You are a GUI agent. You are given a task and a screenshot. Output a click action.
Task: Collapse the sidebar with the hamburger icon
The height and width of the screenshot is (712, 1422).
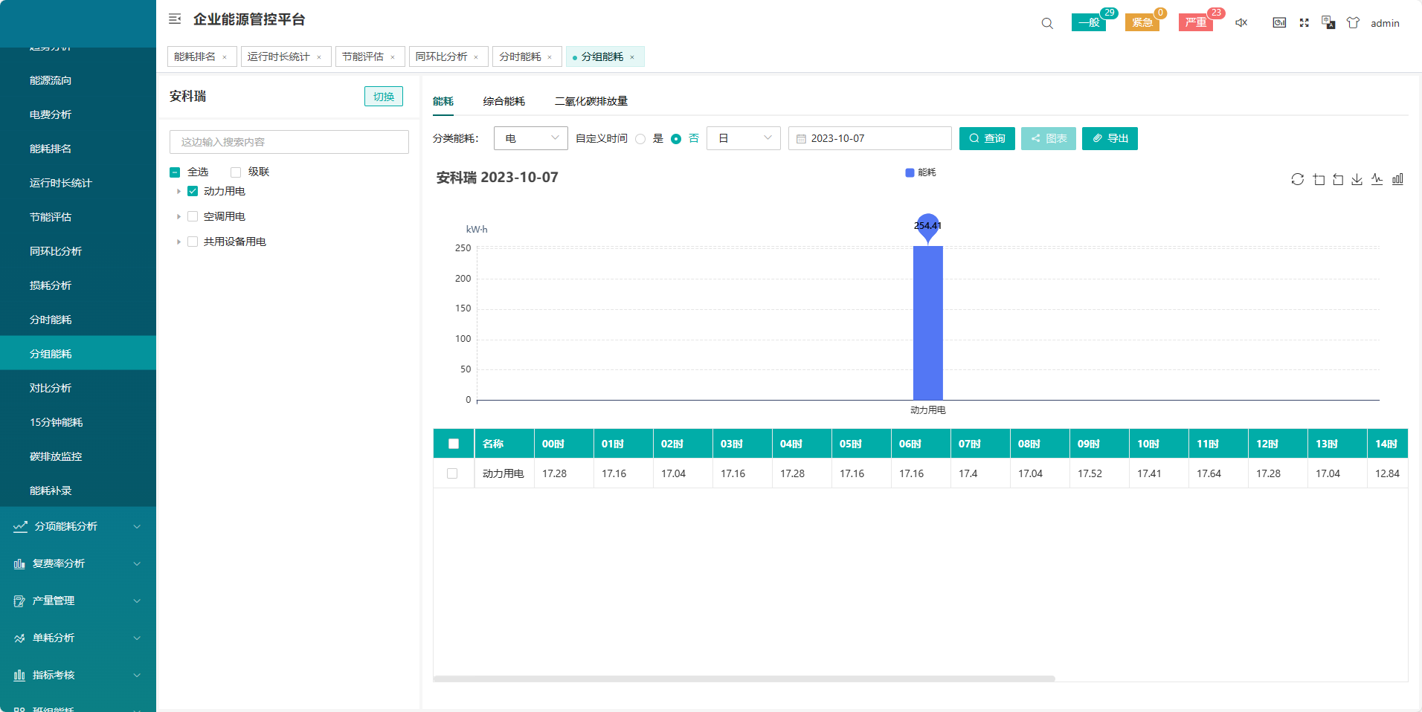pos(175,19)
